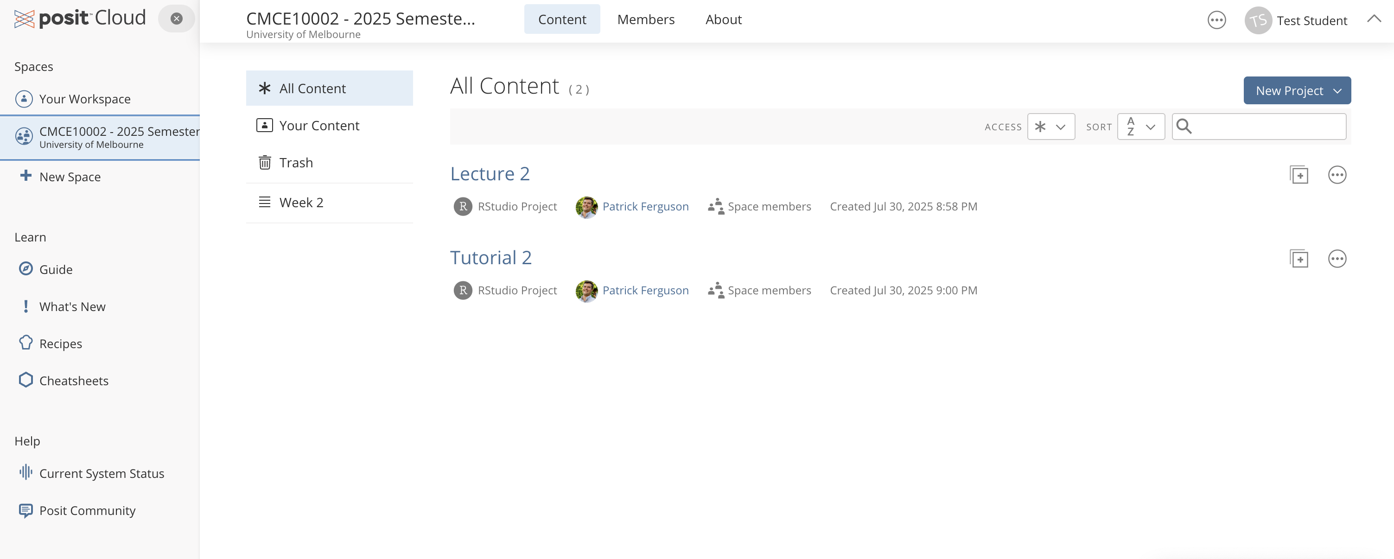This screenshot has width=1394, height=559.
Task: Click the Your Content person icon
Action: point(265,125)
